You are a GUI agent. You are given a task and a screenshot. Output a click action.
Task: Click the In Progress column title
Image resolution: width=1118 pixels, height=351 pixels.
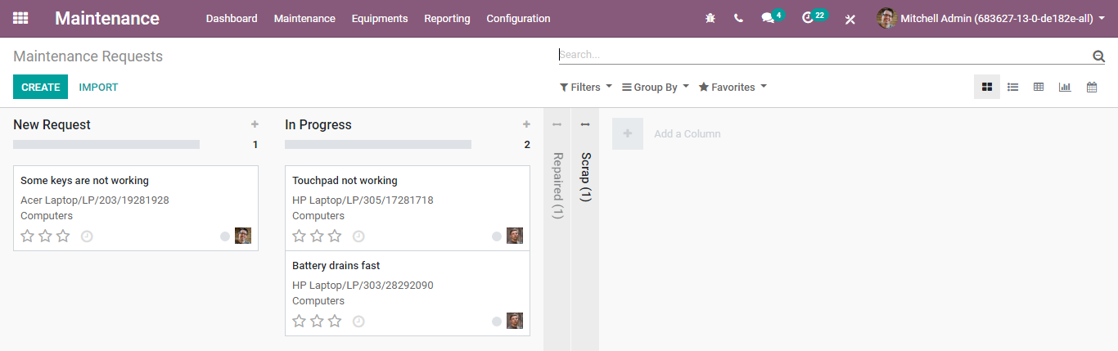pos(318,124)
